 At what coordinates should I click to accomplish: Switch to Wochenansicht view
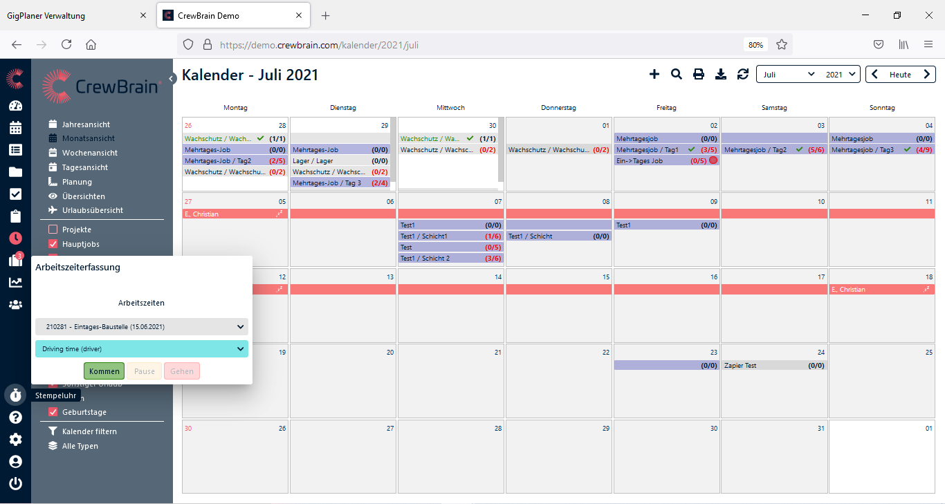89,153
